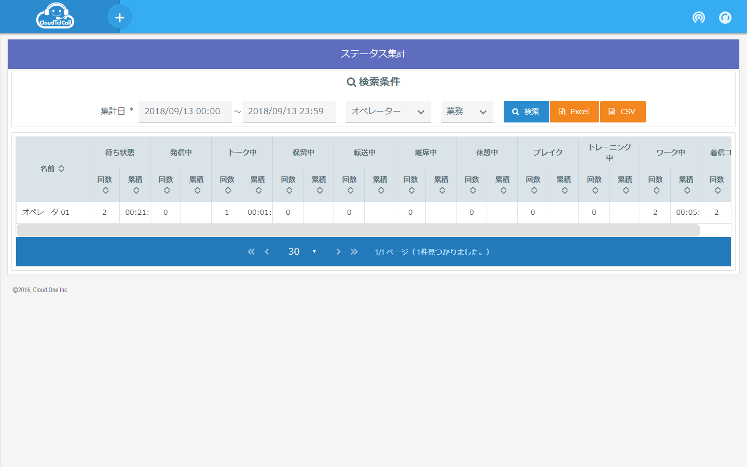Sort 保留中 回数 column

pos(288,185)
